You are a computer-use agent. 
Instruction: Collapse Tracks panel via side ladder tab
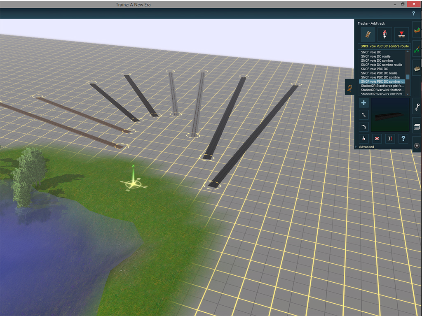(x=349, y=87)
